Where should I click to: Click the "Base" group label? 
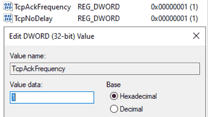(113, 84)
